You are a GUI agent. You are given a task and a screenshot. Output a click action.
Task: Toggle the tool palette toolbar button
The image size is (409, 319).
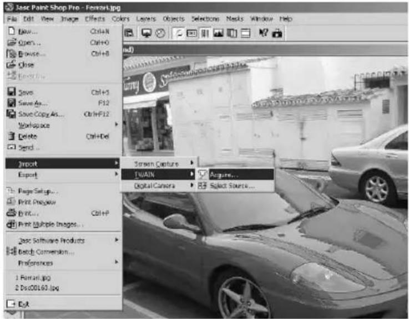pyautogui.click(x=178, y=33)
